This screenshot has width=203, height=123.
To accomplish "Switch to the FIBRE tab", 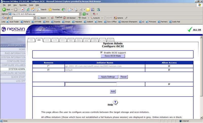I will click(x=31, y=40).
